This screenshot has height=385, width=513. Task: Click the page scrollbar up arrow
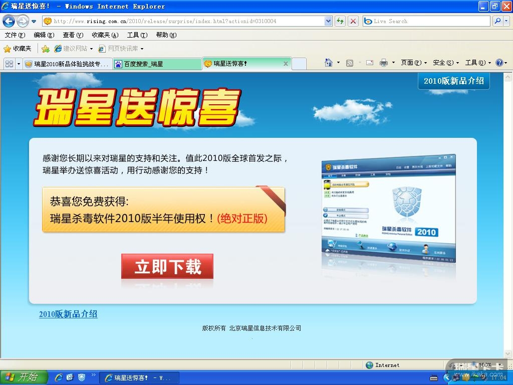click(508, 77)
